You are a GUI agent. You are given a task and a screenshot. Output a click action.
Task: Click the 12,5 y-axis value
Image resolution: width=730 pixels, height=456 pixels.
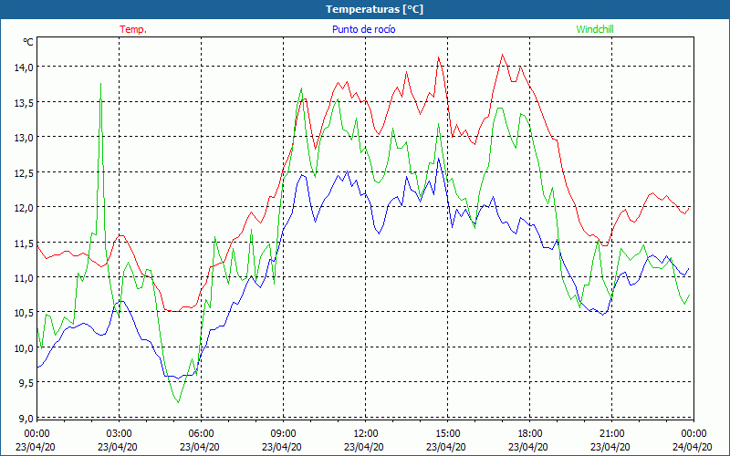pos(25,172)
